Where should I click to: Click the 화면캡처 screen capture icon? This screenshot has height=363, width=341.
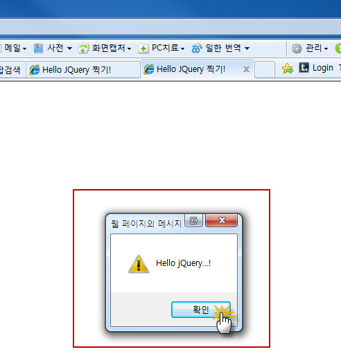(x=83, y=48)
